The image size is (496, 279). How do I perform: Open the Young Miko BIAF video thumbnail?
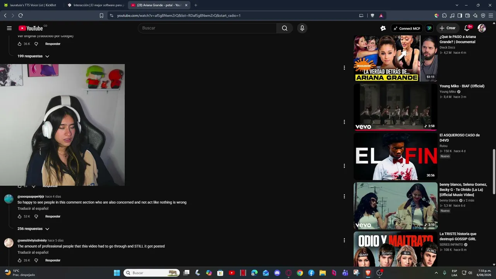point(395,107)
